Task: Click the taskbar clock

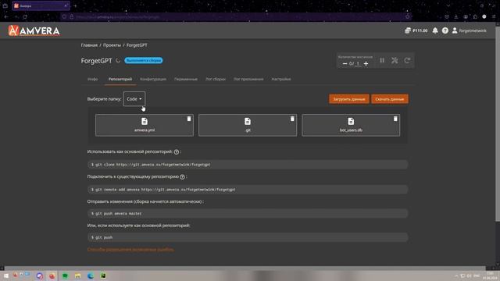Action: pyautogui.click(x=490, y=276)
